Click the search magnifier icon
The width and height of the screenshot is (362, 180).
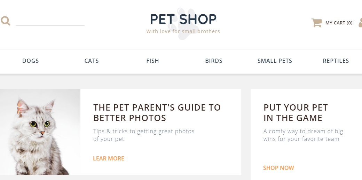click(x=5, y=21)
